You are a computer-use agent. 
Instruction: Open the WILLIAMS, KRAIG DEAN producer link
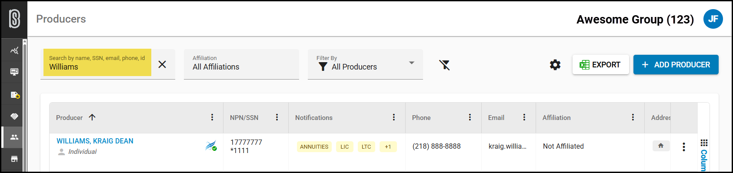[95, 141]
